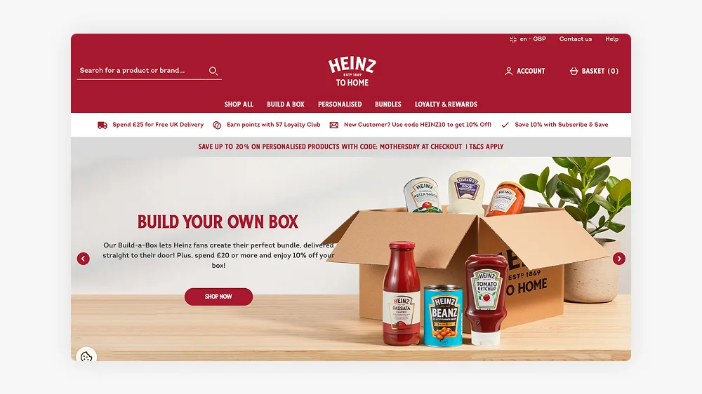Click the envelope icon for new customers
The image size is (702, 394).
point(334,125)
